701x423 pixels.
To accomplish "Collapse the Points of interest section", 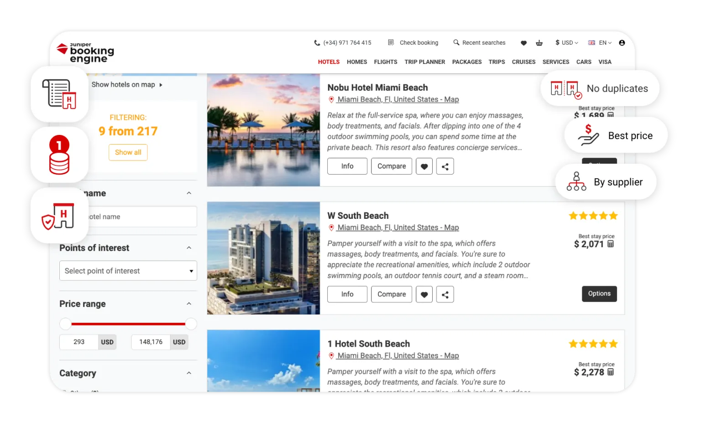I will [x=189, y=248].
